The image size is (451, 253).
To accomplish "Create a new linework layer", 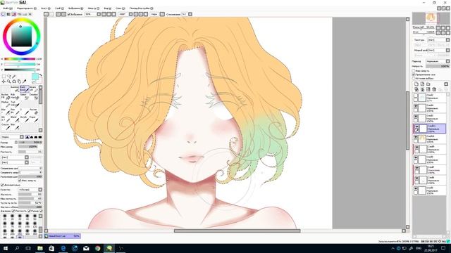I will (422, 84).
